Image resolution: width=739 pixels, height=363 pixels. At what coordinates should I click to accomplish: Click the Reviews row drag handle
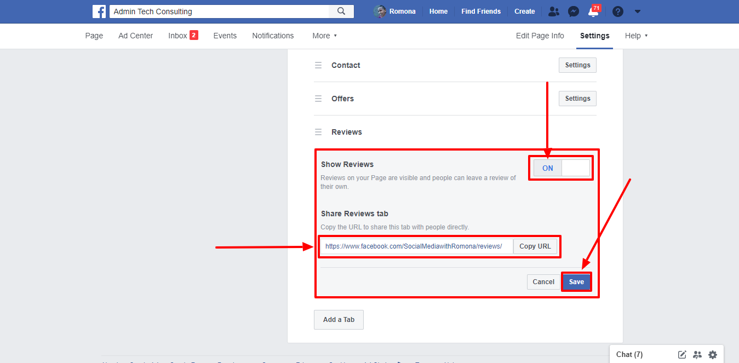point(318,132)
